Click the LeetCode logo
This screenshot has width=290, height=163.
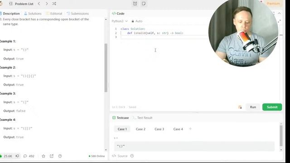tap(1, 3)
